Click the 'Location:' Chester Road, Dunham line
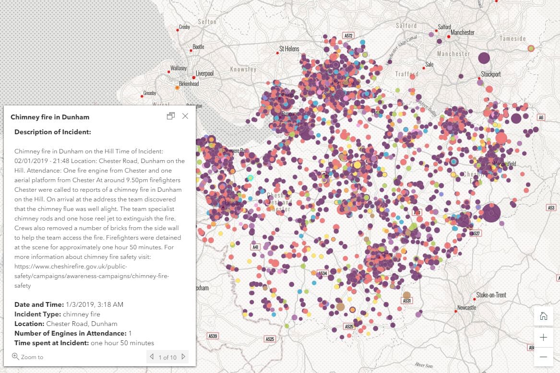The width and height of the screenshot is (560, 373). (x=66, y=324)
